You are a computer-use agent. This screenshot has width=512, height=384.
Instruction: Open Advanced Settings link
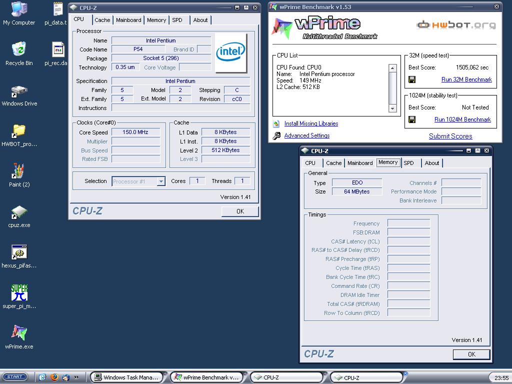(307, 135)
